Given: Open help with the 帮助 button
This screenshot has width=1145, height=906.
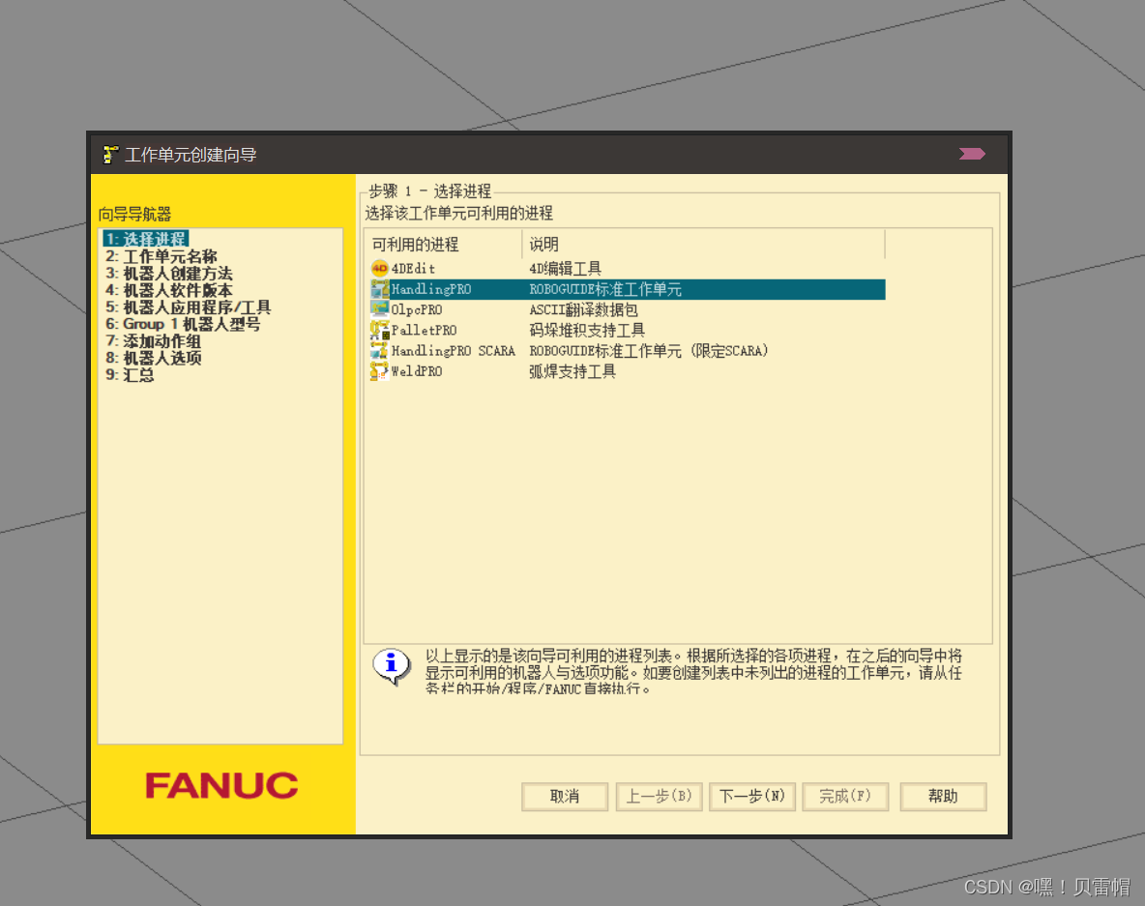Looking at the screenshot, I should (944, 797).
